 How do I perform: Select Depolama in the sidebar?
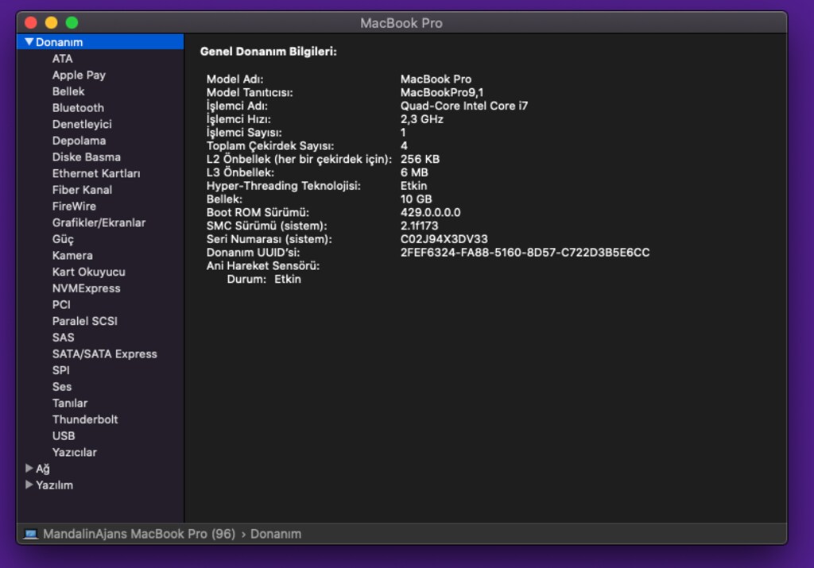(x=79, y=141)
